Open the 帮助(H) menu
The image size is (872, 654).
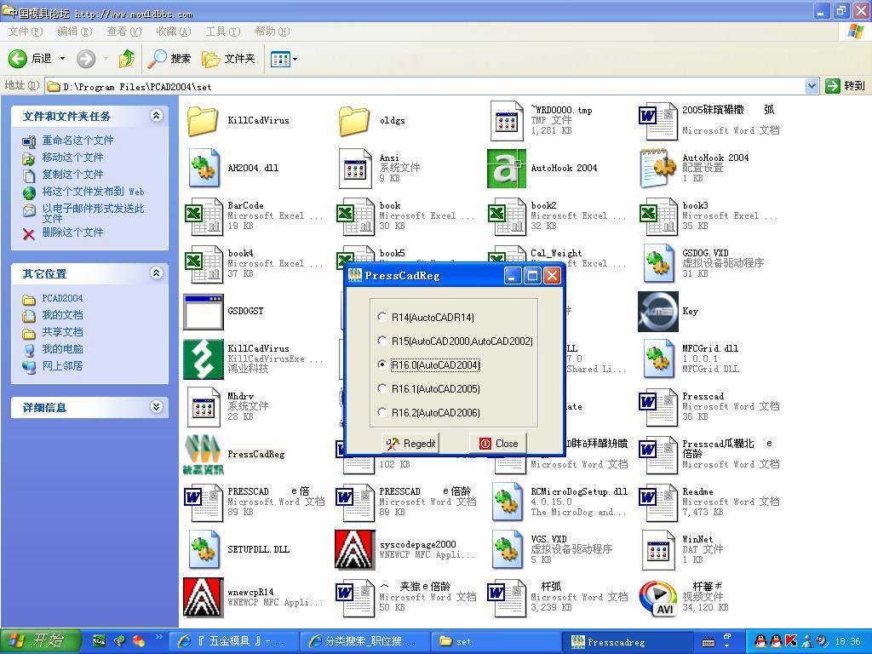pos(272,32)
